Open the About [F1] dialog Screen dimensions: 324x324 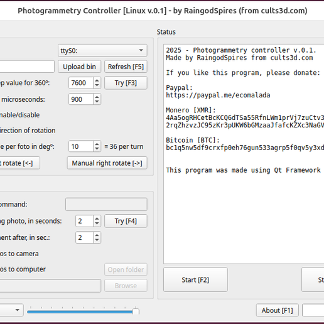[x=277, y=310]
